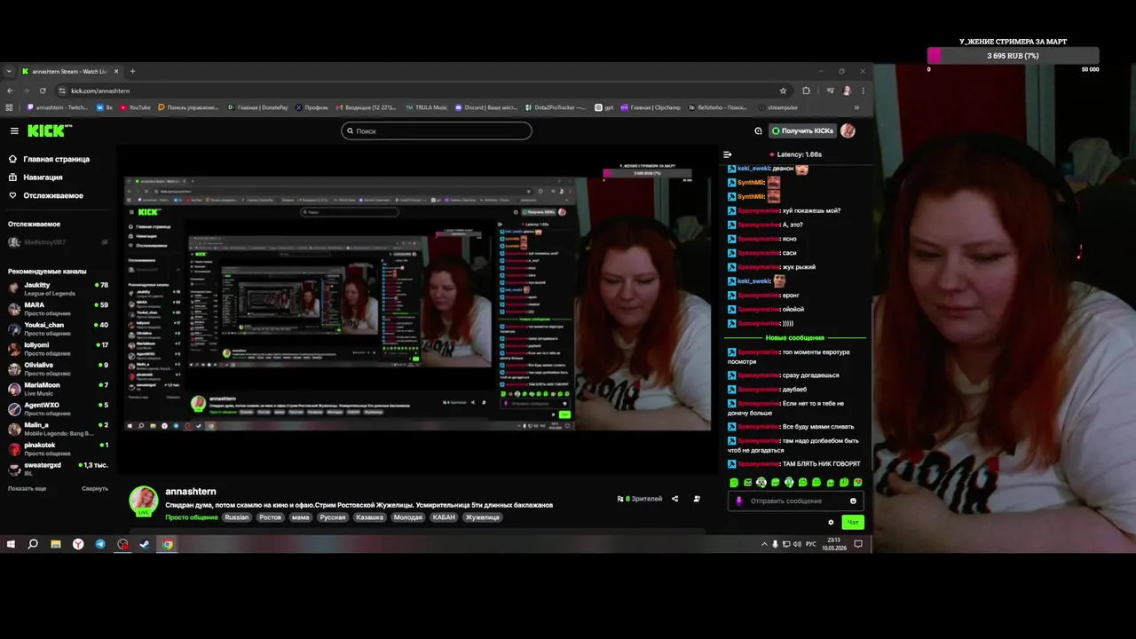Bookmark this page with star icon
Viewport: 1136px width, 639px height.
tap(783, 91)
